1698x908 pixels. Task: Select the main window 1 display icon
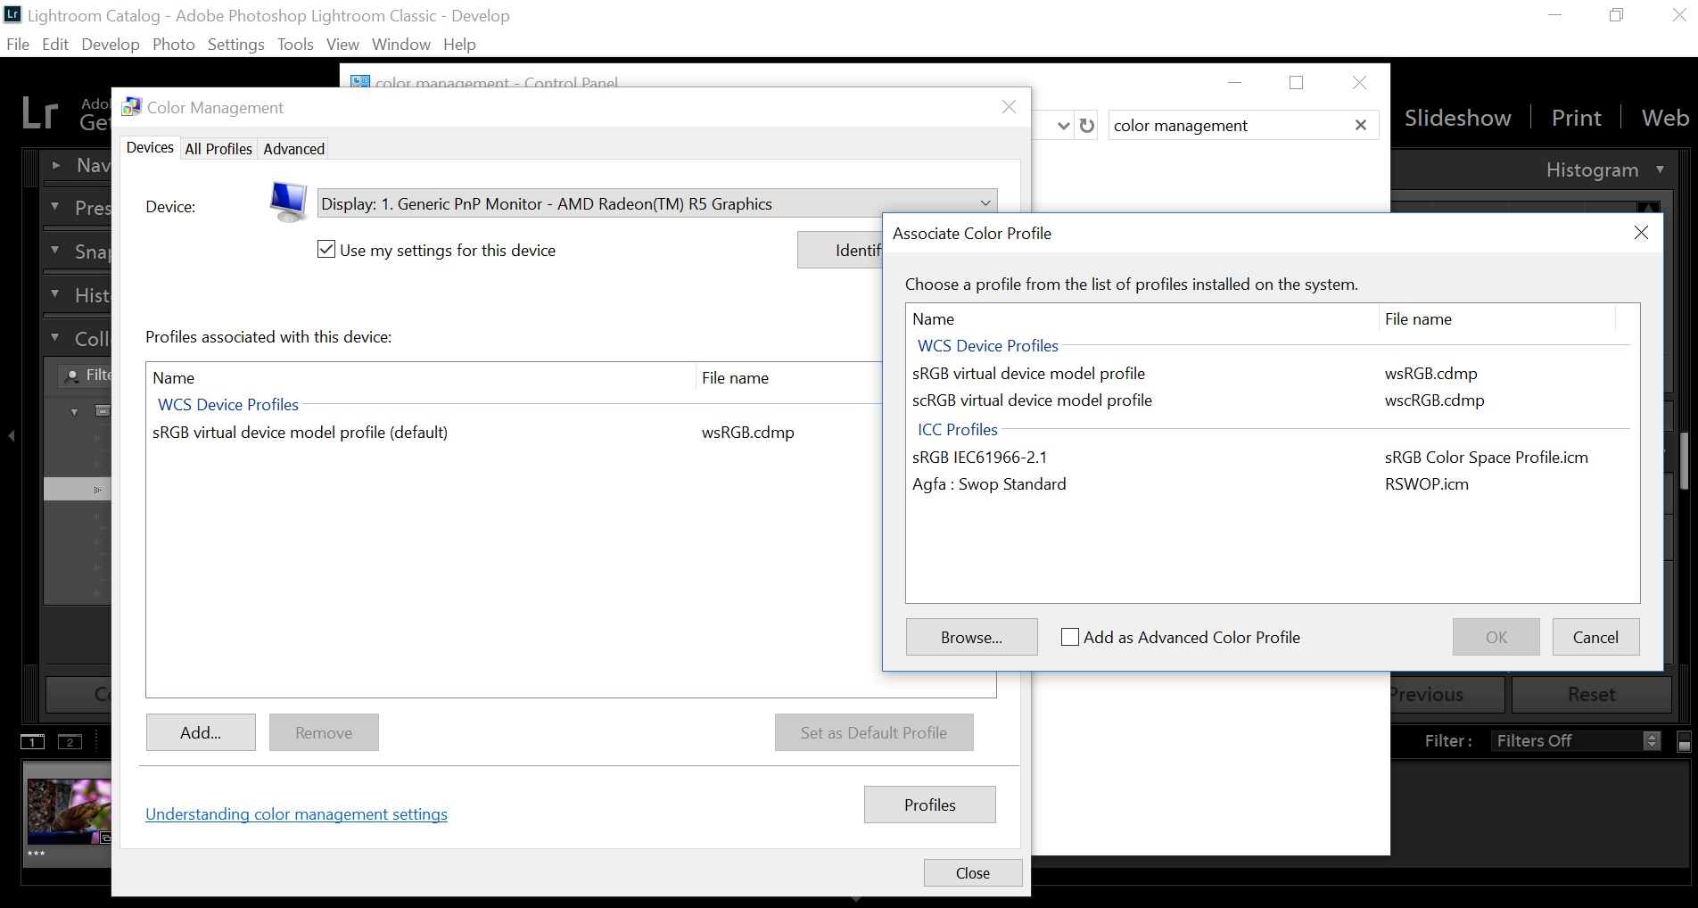33,741
